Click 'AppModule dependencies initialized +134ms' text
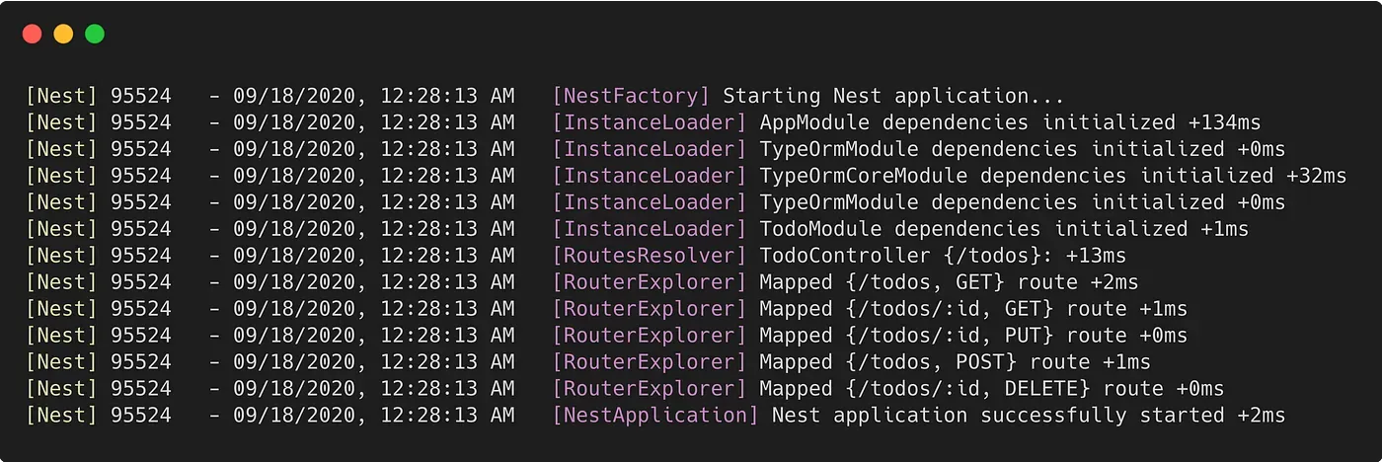Viewport: 1382px width, 462px height. 1009,123
